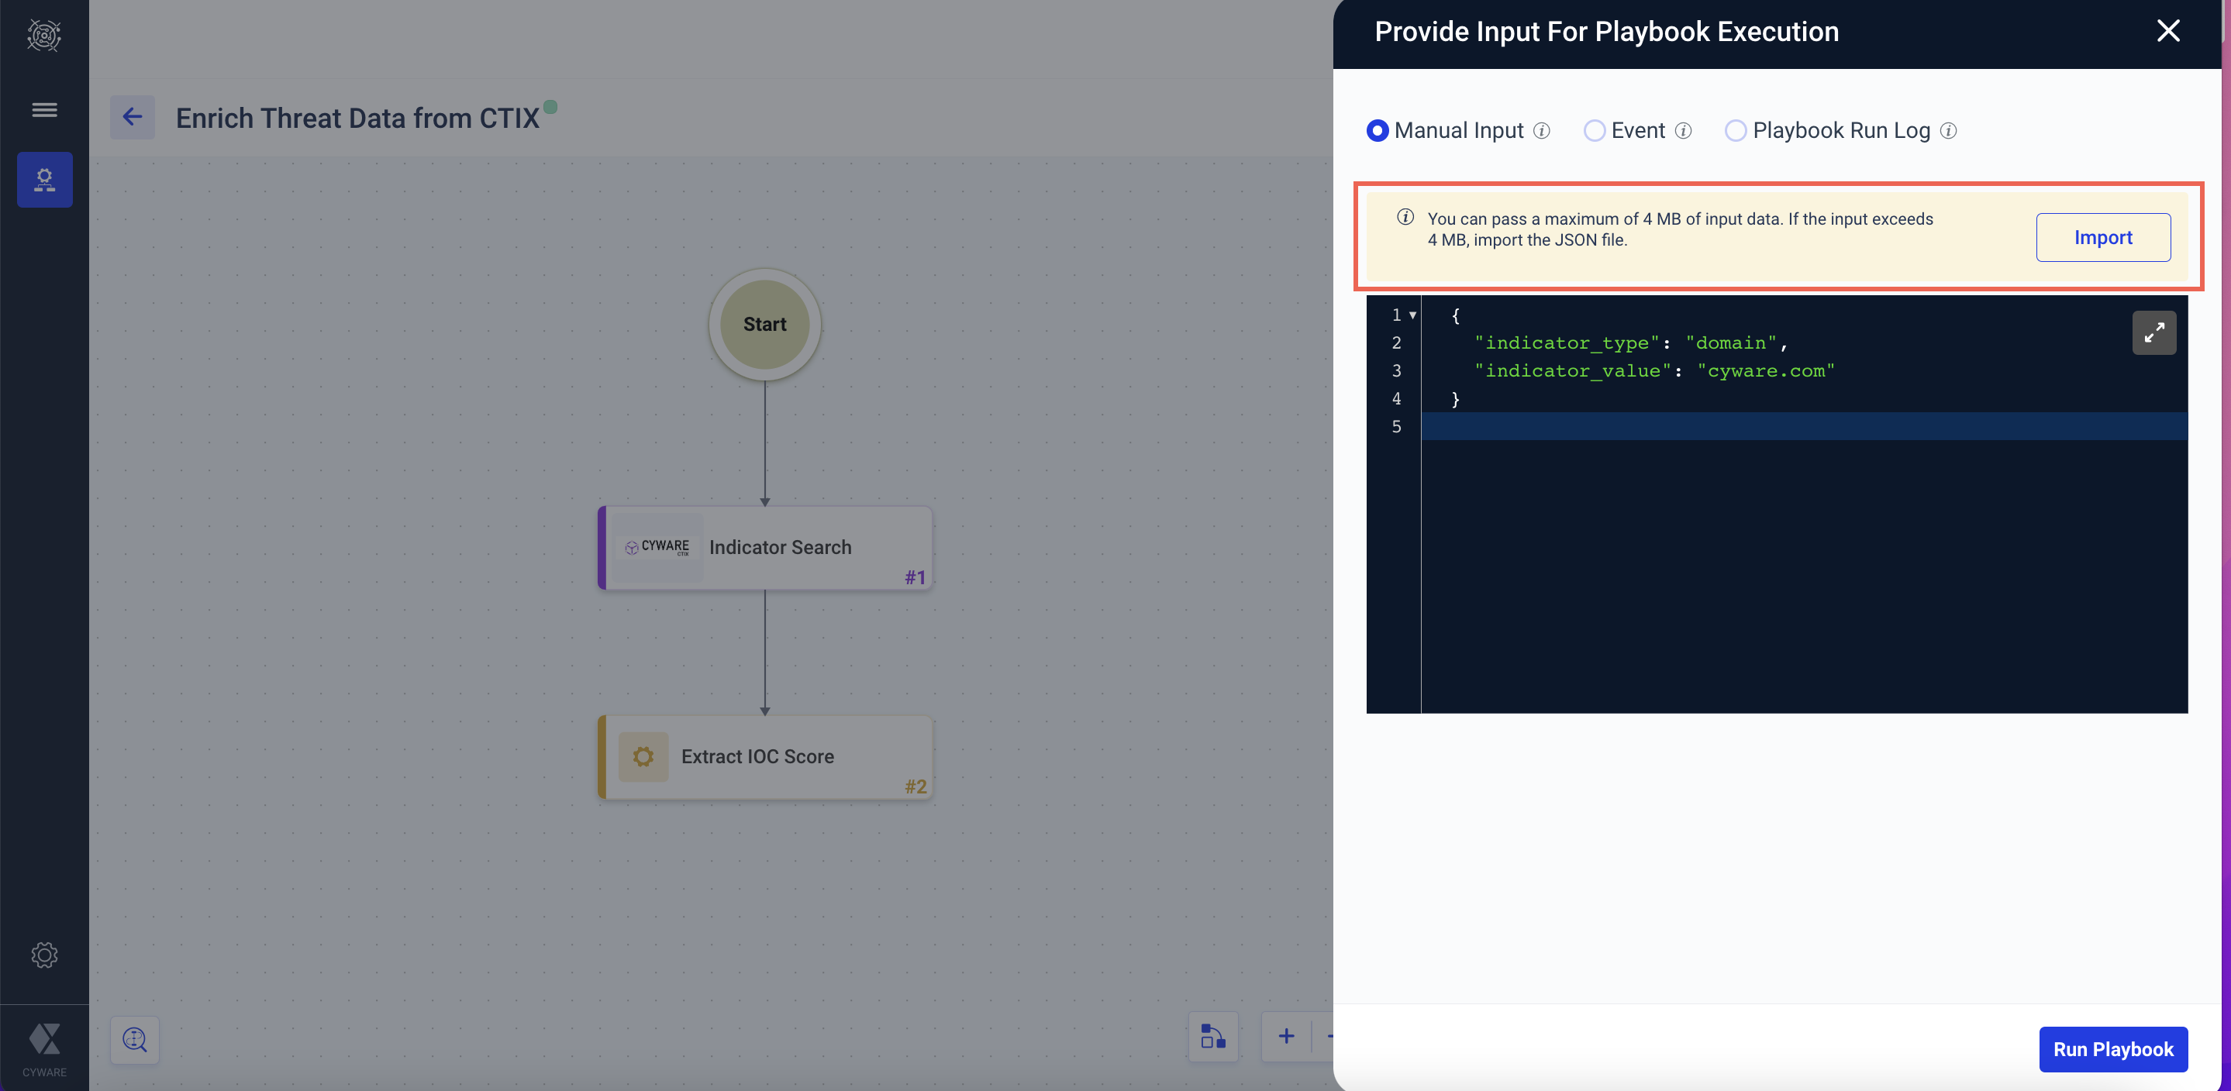This screenshot has width=2231, height=1091.
Task: Select the Playbook Run Log radio option
Action: [1735, 131]
